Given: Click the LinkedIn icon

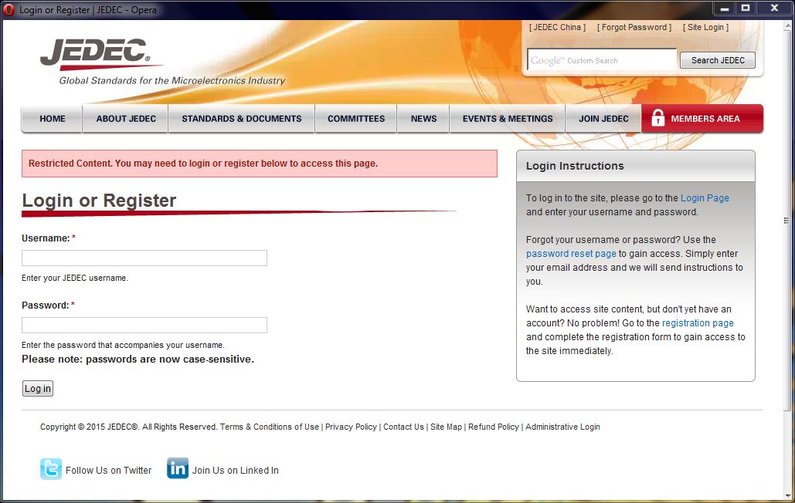Looking at the screenshot, I should coord(178,468).
